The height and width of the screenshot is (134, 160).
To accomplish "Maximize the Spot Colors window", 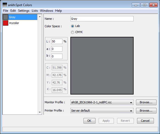I will pyautogui.click(x=145, y=5).
